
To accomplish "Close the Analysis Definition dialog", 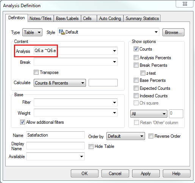I will point(185,4).
